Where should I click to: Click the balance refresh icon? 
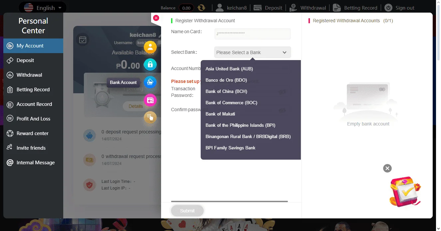tap(201, 8)
